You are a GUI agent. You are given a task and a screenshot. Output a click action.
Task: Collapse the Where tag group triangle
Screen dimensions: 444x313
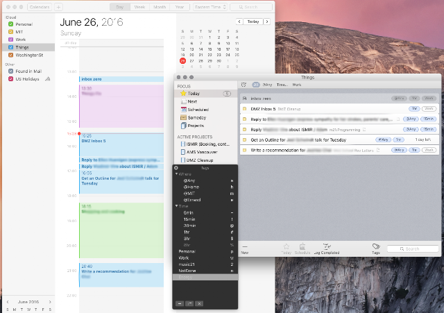(x=176, y=174)
